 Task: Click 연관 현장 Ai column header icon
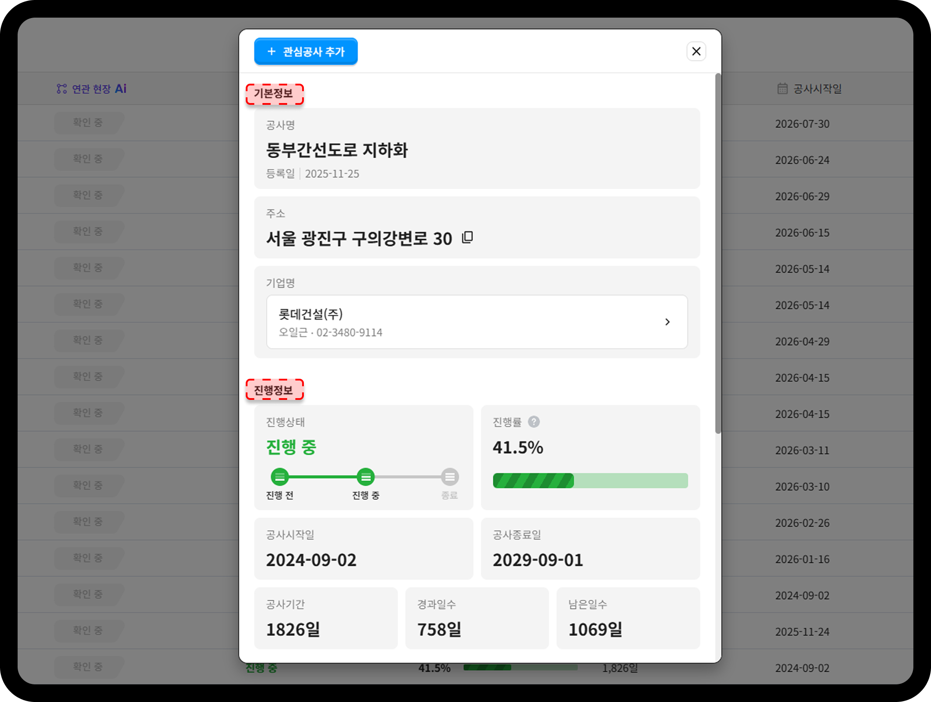coord(62,89)
